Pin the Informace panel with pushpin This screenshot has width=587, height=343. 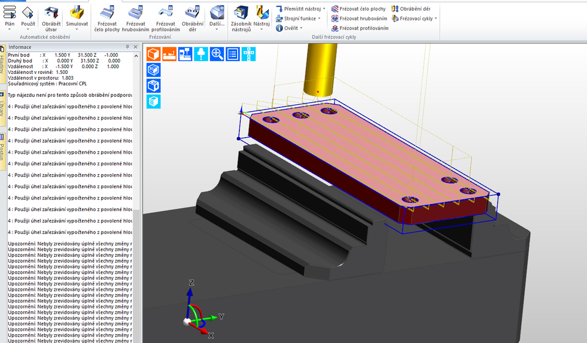127,47
